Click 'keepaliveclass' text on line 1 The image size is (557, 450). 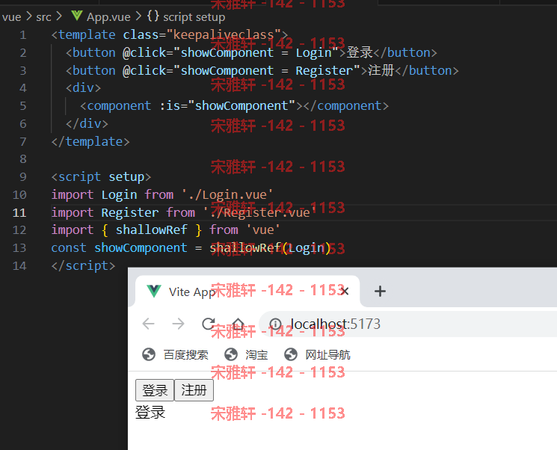(224, 35)
